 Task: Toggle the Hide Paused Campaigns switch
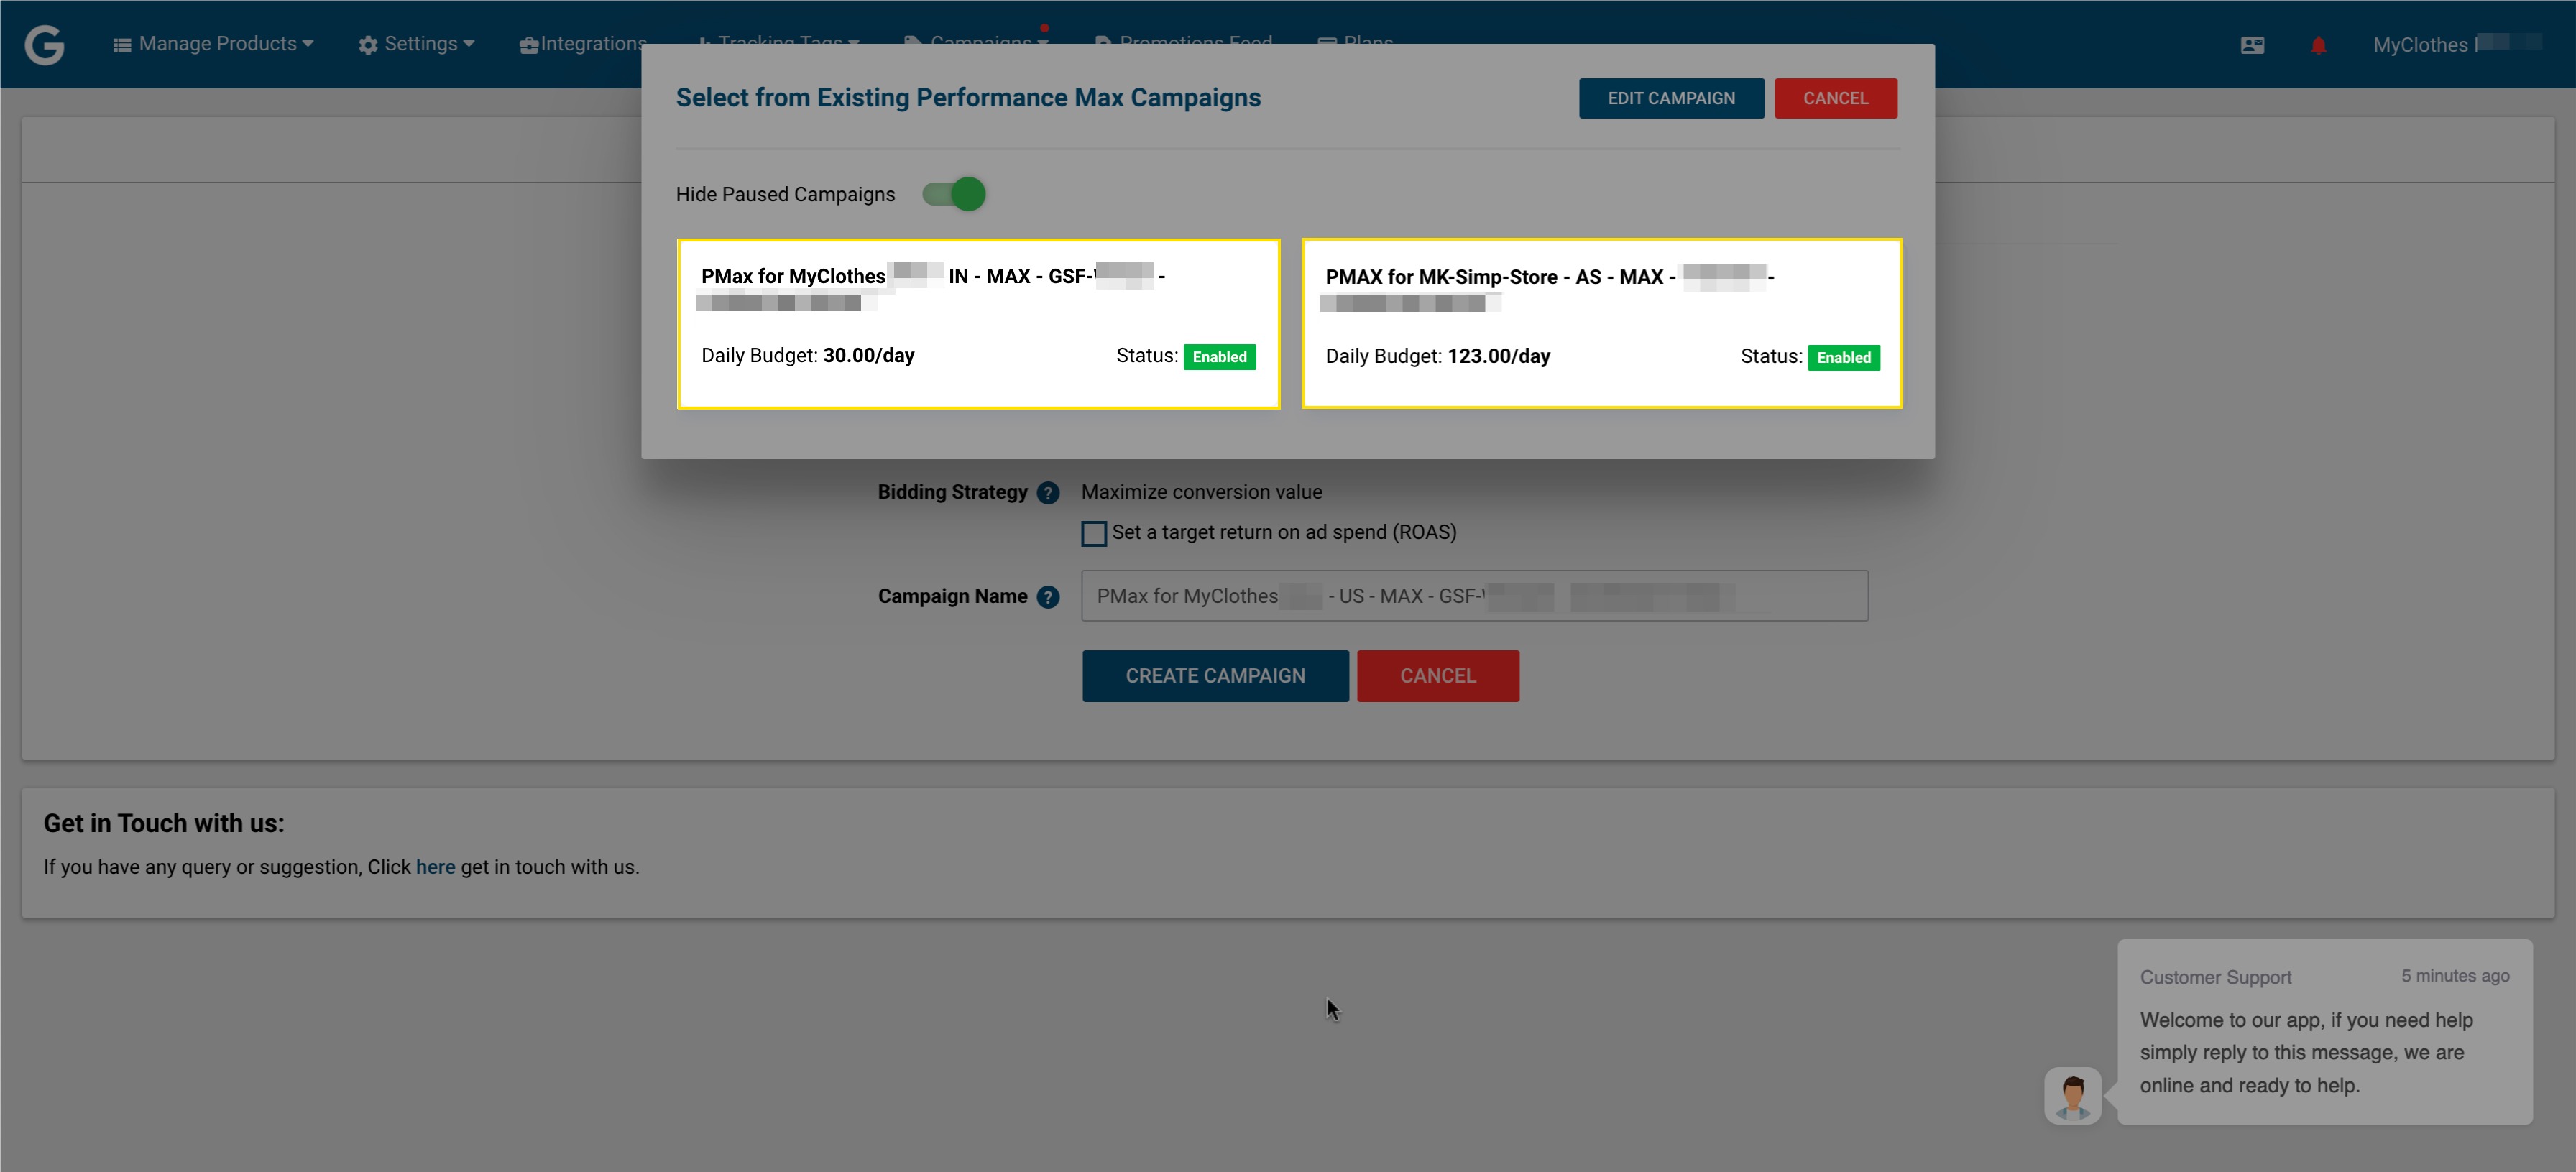[x=954, y=194]
